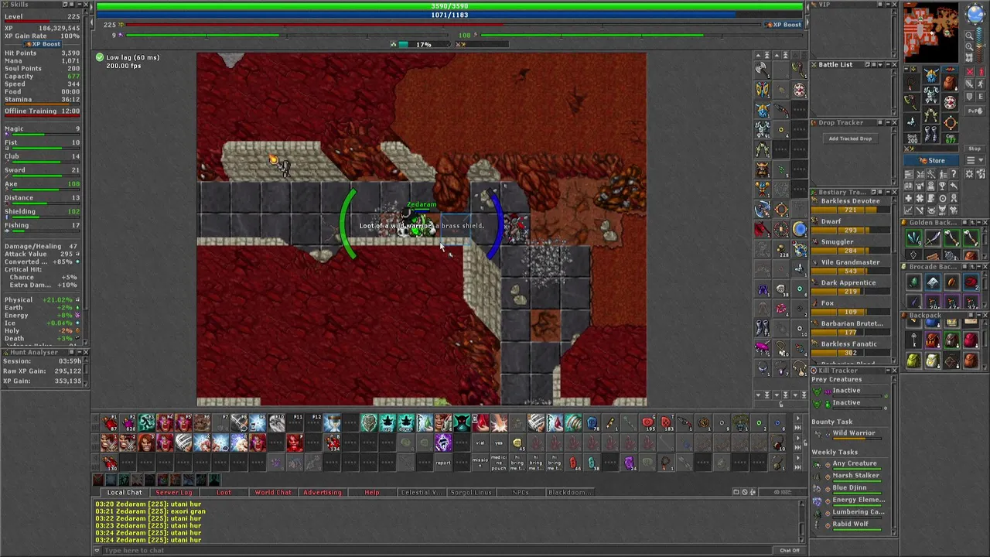Click the minimap globe compass
Screen dimensions: 990x557
(975, 14)
